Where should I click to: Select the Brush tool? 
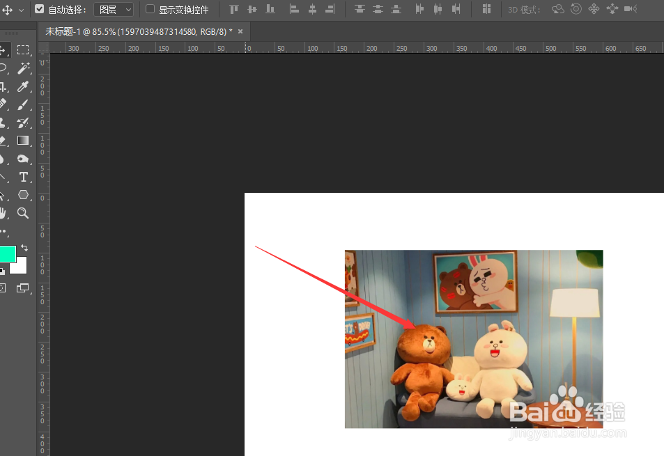click(x=23, y=104)
